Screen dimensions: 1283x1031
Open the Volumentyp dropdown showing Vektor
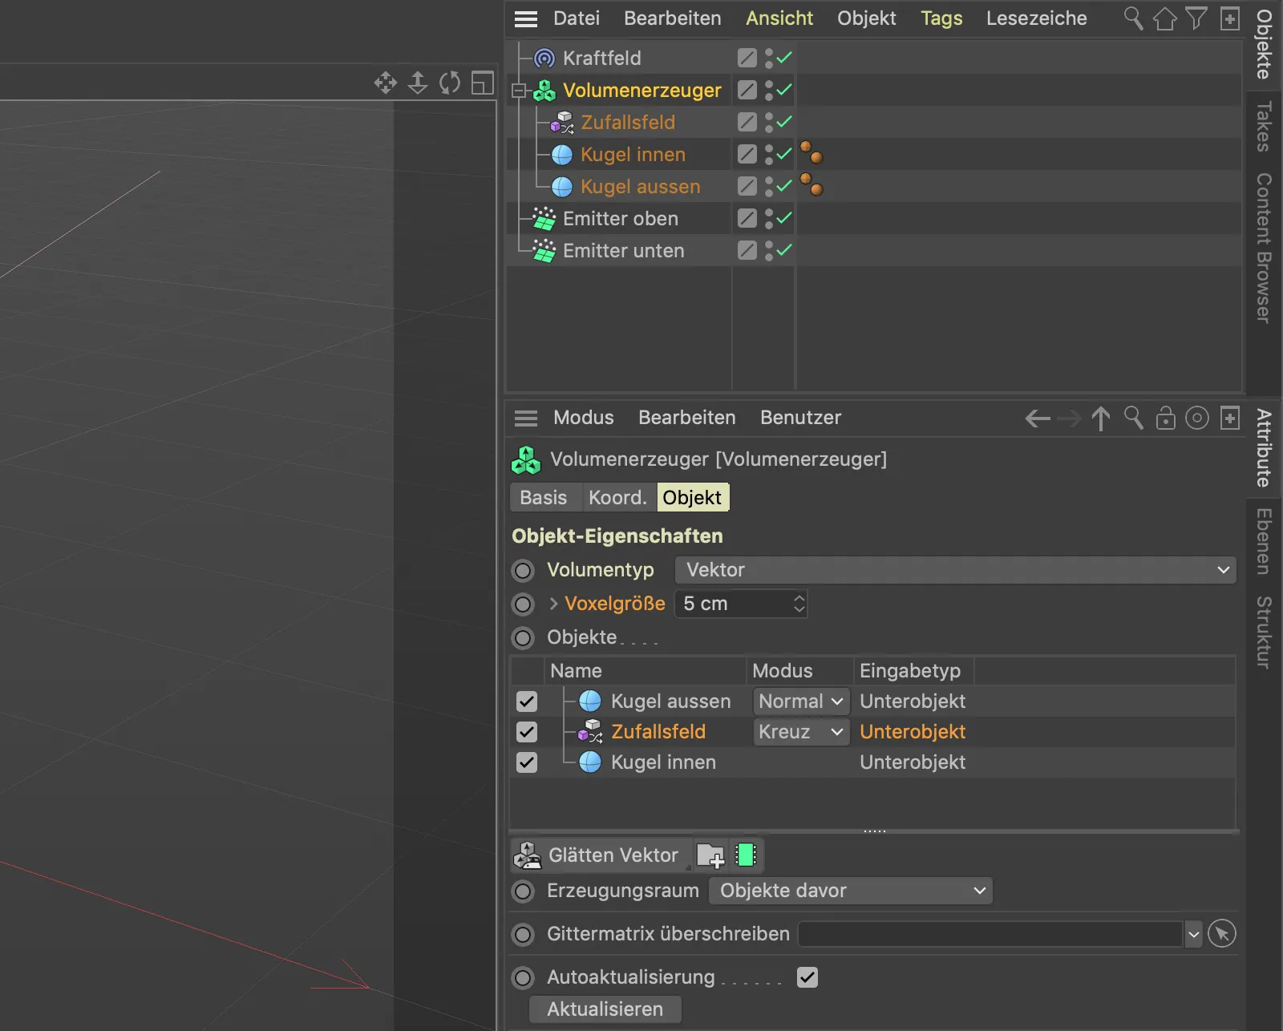[955, 570]
